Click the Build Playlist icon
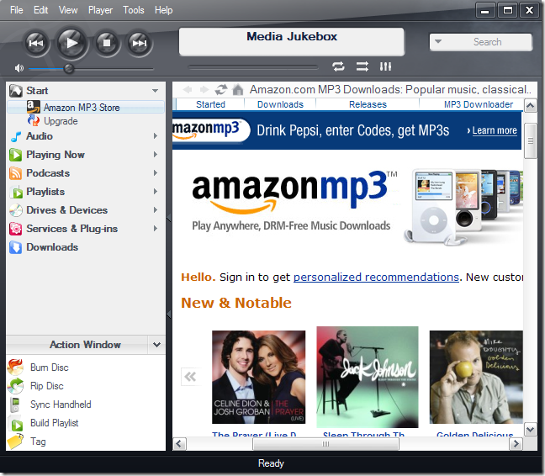 coord(16,424)
